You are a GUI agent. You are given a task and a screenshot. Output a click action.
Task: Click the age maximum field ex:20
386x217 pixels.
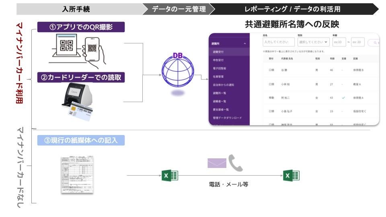pyautogui.click(x=358, y=42)
